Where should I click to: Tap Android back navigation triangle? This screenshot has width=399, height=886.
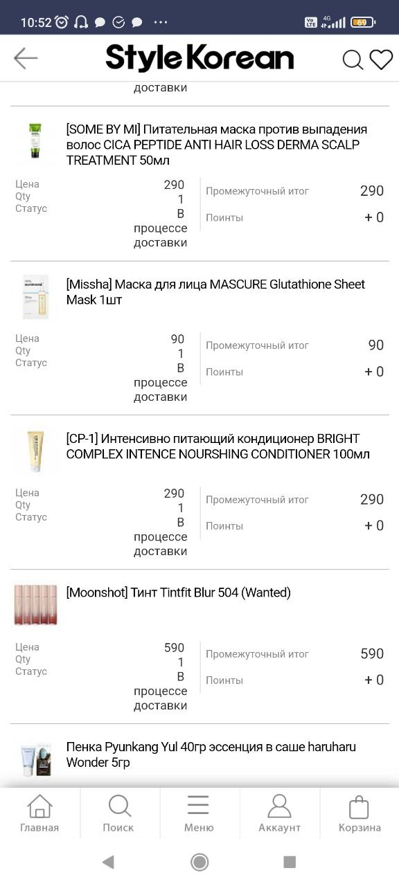point(107,862)
